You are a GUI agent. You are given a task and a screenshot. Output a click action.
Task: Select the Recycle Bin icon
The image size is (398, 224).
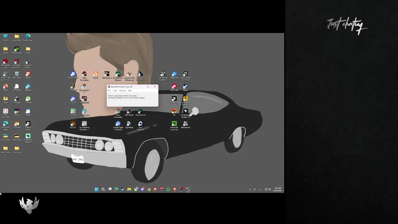(x=17, y=75)
